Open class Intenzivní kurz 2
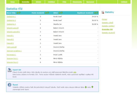Viewport: 137px width, 94px height. (12, 62)
